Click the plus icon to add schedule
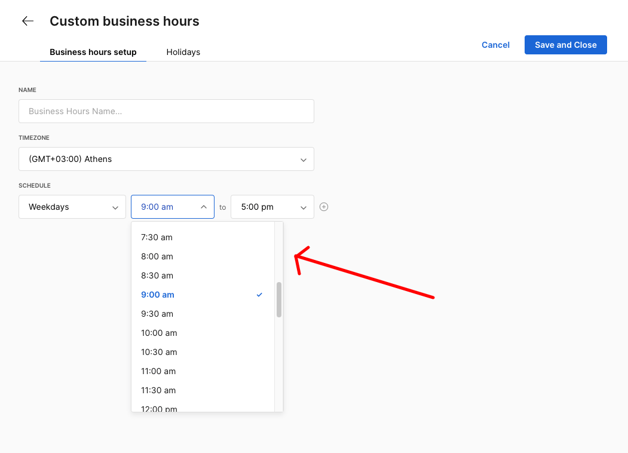628x453 pixels. (324, 207)
